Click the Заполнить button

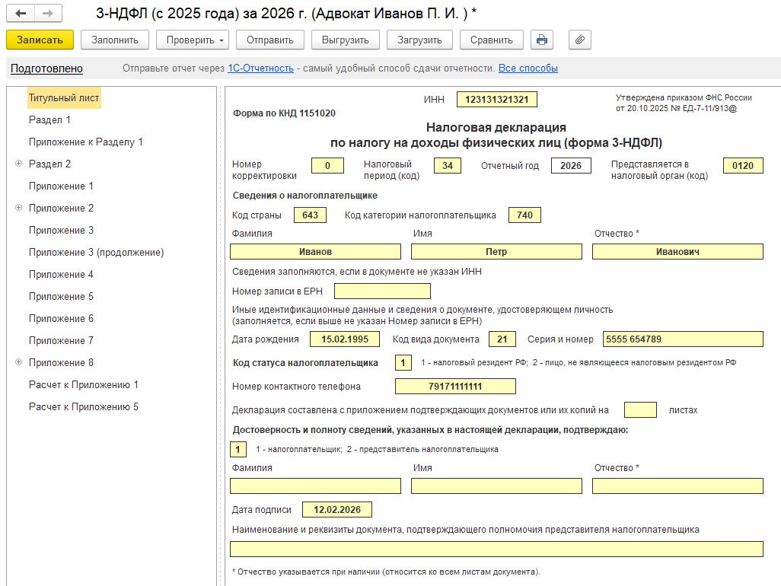114,40
